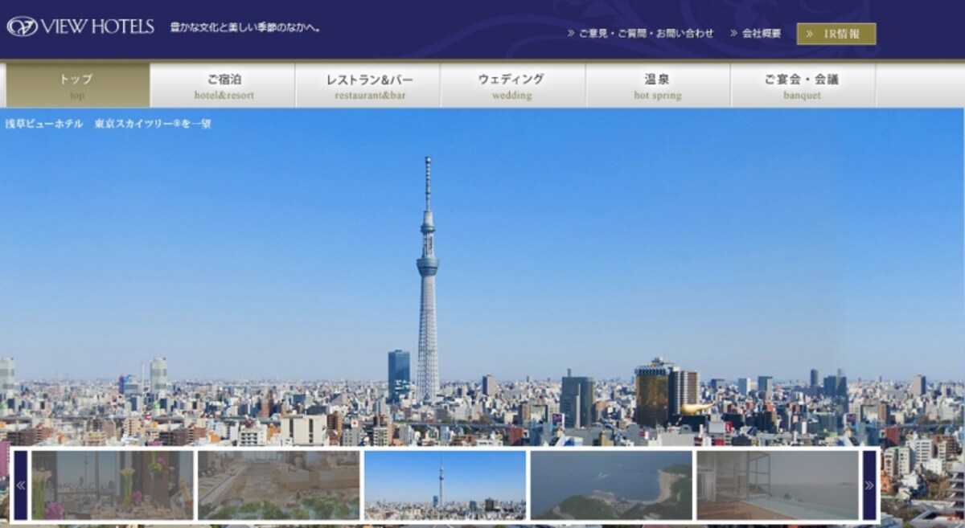Click the carousel next arrow
This screenshot has height=528, width=965.
(x=869, y=485)
